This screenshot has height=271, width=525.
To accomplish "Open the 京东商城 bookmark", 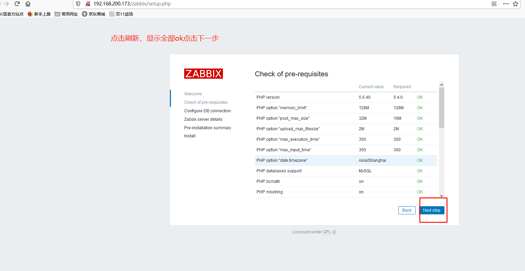I will [x=94, y=14].
